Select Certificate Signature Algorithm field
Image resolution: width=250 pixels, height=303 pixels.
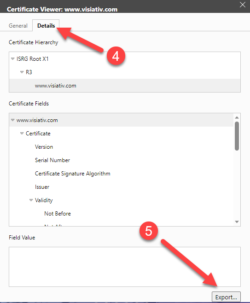point(72,174)
